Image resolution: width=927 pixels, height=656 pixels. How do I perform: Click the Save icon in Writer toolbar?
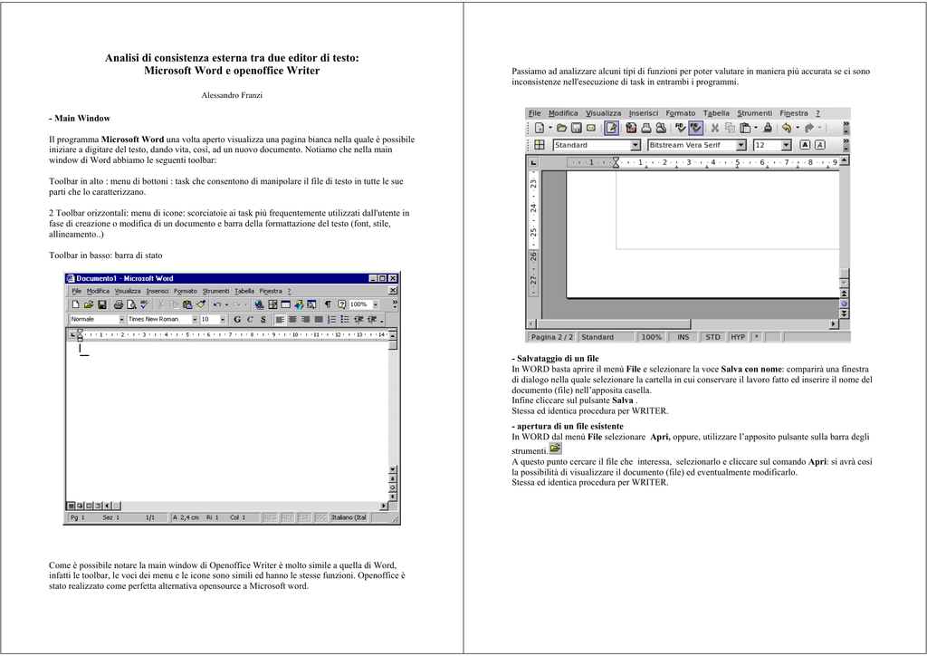[577, 128]
